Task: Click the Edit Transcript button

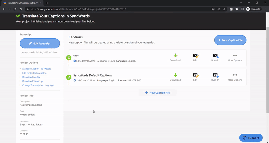Action: [40, 43]
